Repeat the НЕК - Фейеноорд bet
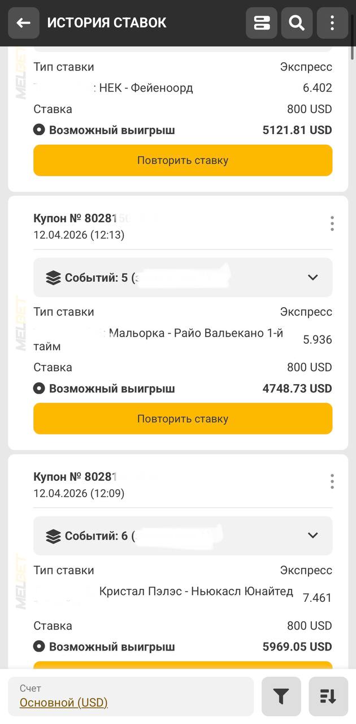Image resolution: width=356 pixels, height=724 pixels. tap(183, 160)
